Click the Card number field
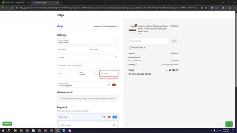Viewport: 237px width, 133px height. [x=88, y=125]
